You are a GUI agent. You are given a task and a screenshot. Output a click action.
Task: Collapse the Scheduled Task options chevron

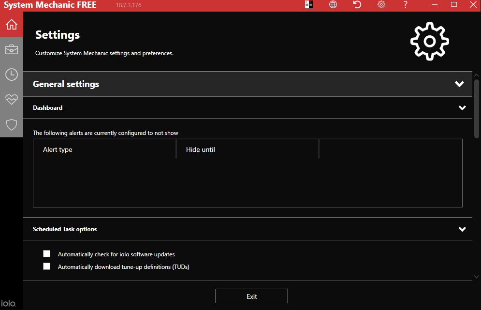462,229
